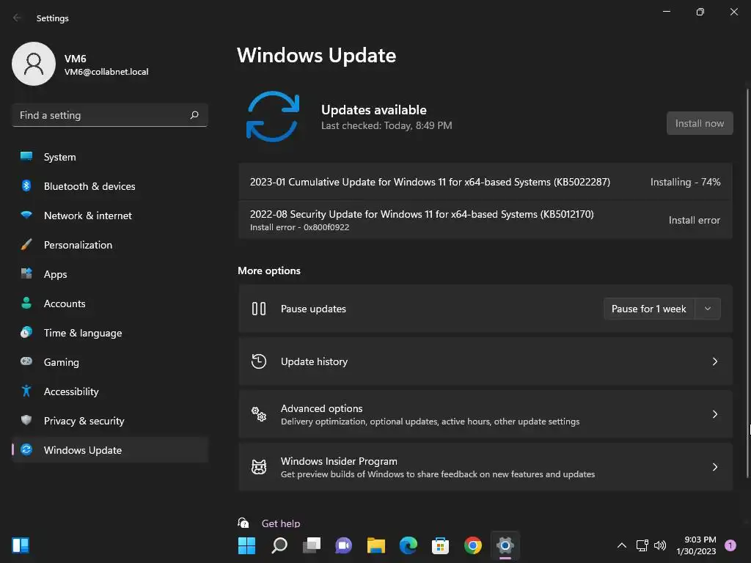Select Gaming category
Viewport: 751px width, 563px height.
click(110, 362)
